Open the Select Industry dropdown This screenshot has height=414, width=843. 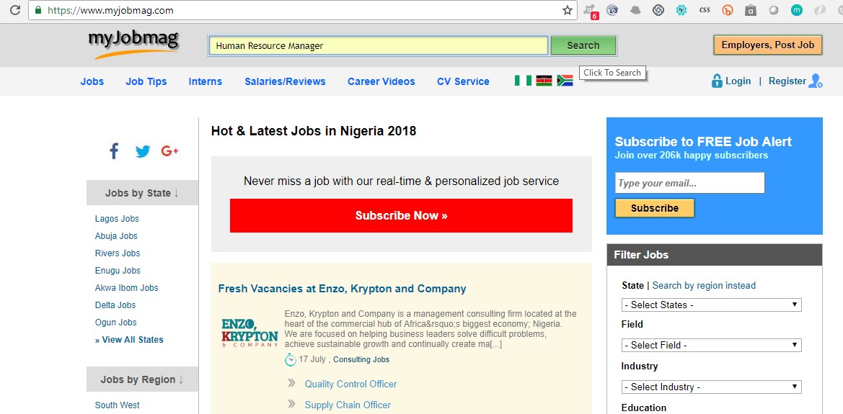tap(711, 387)
